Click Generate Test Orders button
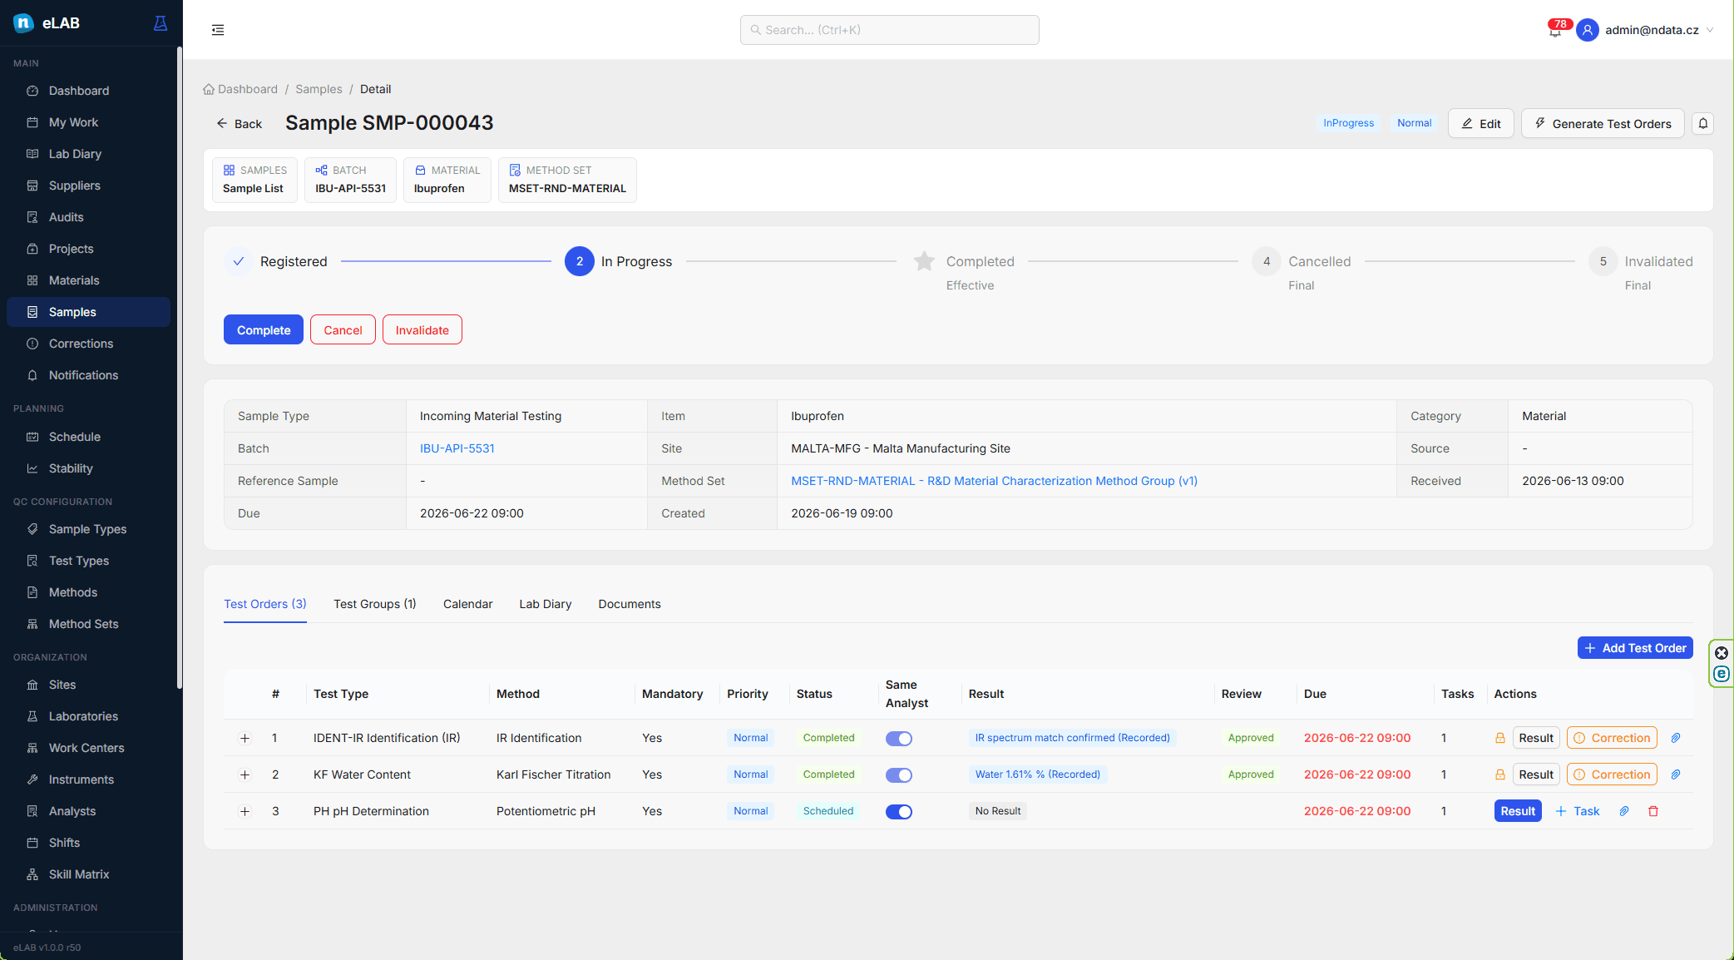 point(1603,123)
